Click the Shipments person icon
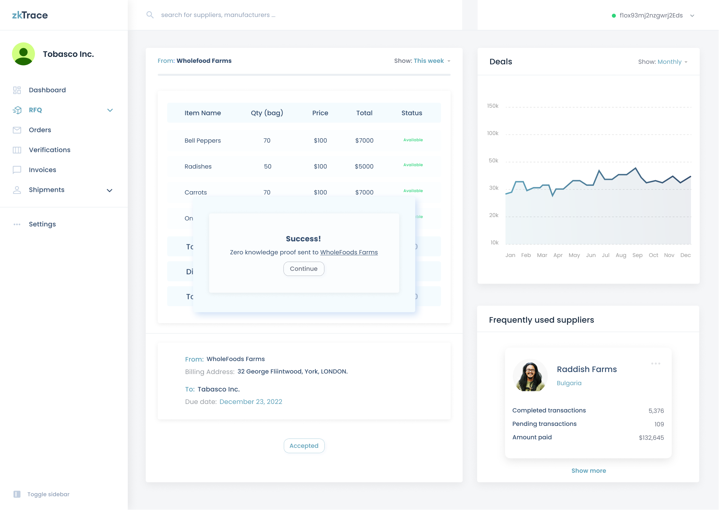The image size is (719, 510). point(17,190)
